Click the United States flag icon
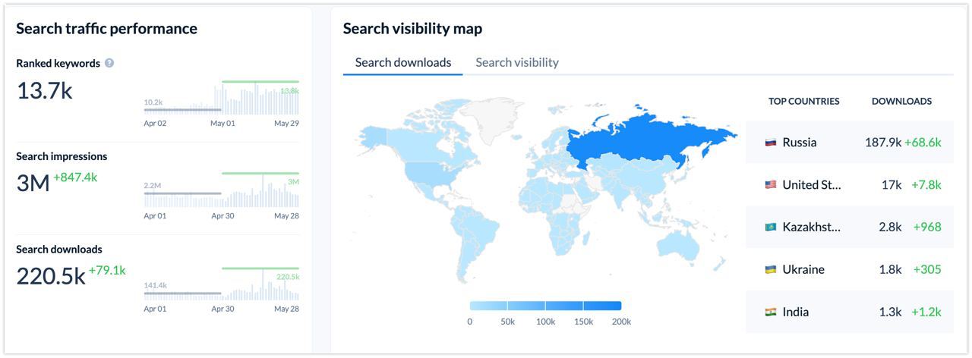972x358 pixels. tap(771, 185)
